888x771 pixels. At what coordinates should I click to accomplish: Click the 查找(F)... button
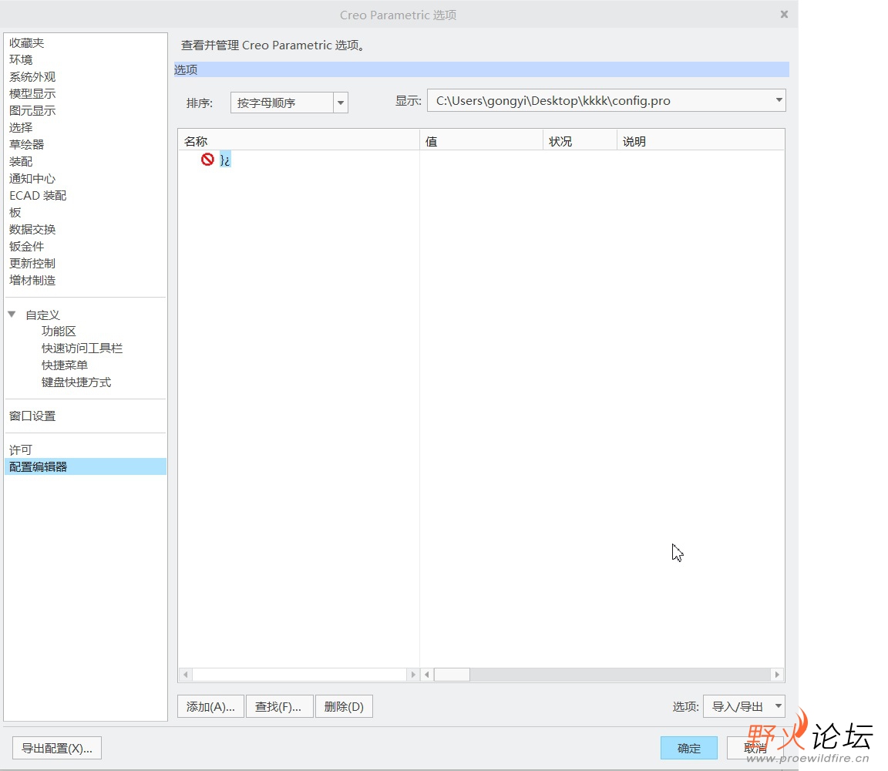click(278, 706)
